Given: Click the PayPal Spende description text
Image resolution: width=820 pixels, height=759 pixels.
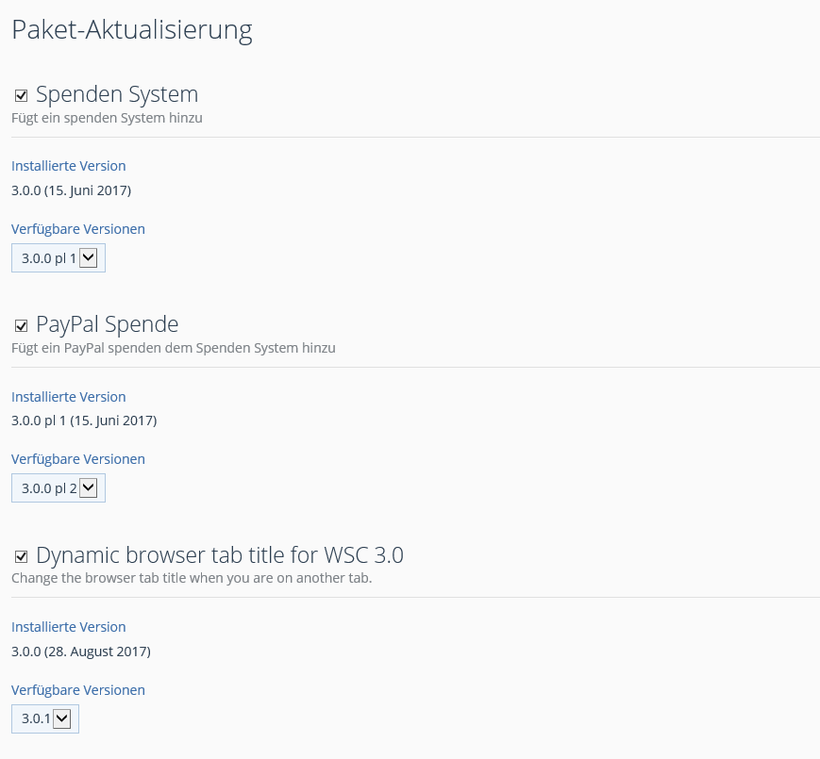Looking at the screenshot, I should [173, 348].
